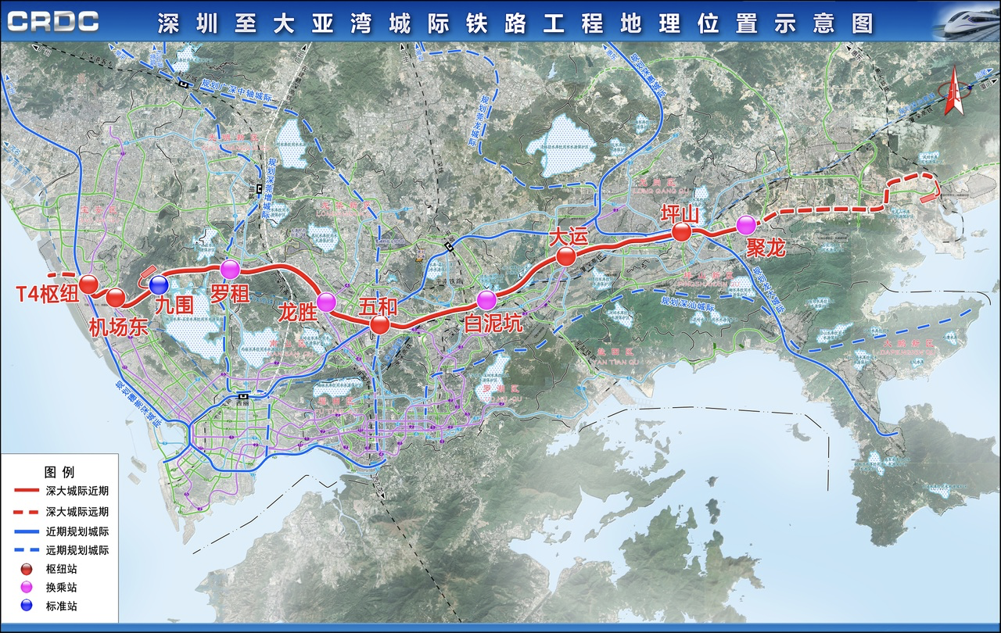Click the 白泥坑 transfer station marker
Viewport: 1001px width, 633px height.
pos(486,299)
